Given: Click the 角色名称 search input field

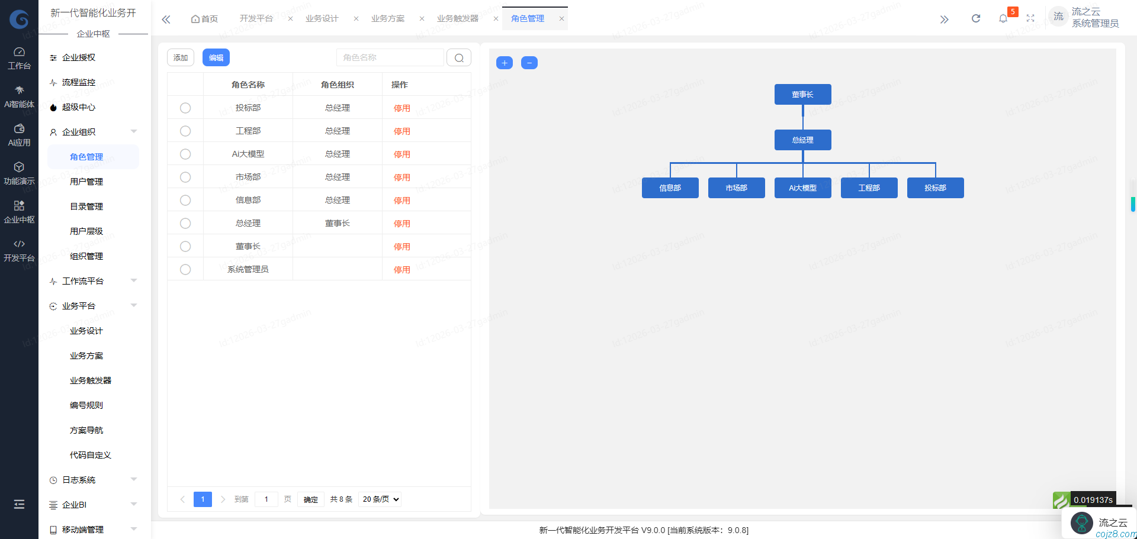Looking at the screenshot, I should 390,57.
